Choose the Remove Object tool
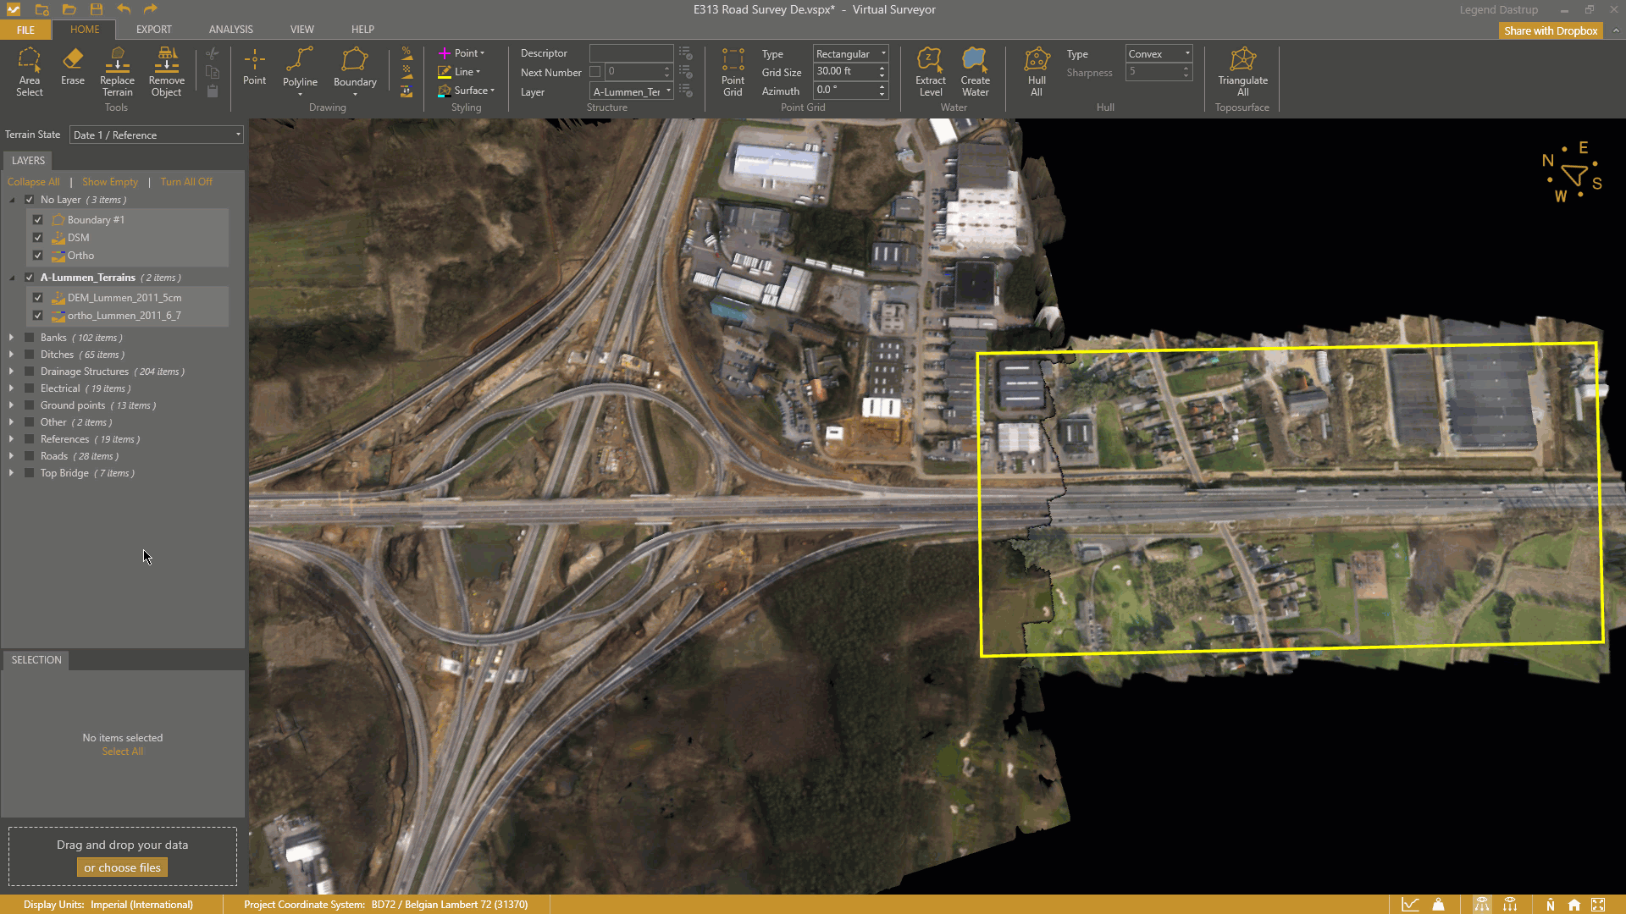Viewport: 1626px width, 914px height. pyautogui.click(x=166, y=71)
